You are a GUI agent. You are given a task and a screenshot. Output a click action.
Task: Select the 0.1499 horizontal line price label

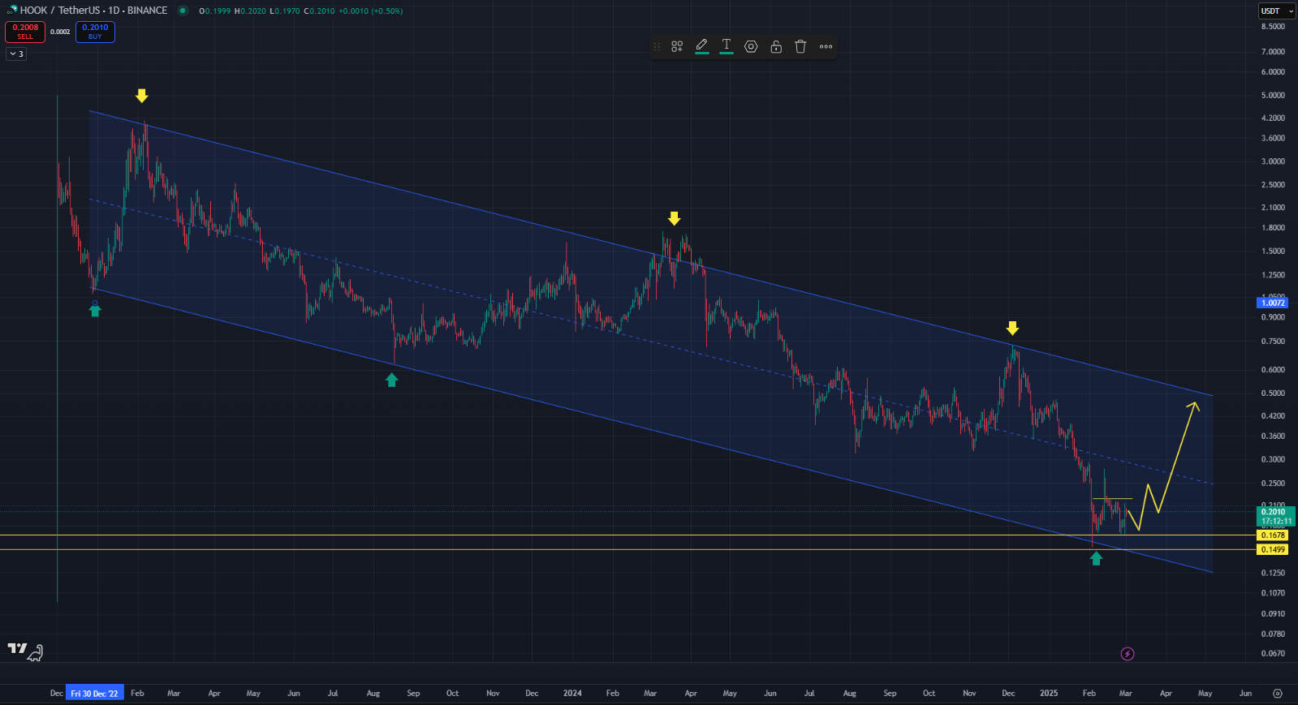click(x=1272, y=550)
